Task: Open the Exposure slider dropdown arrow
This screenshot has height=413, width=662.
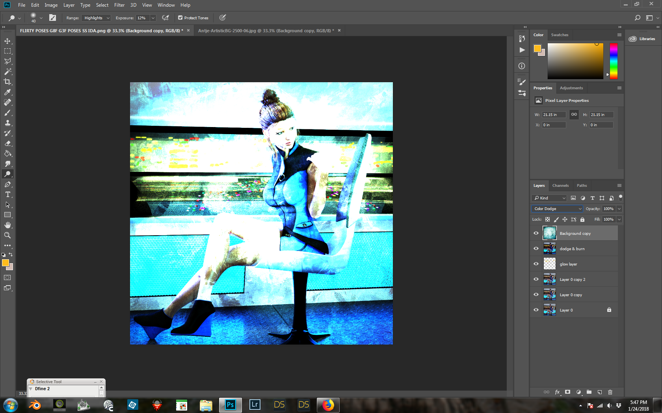Action: coord(153,18)
